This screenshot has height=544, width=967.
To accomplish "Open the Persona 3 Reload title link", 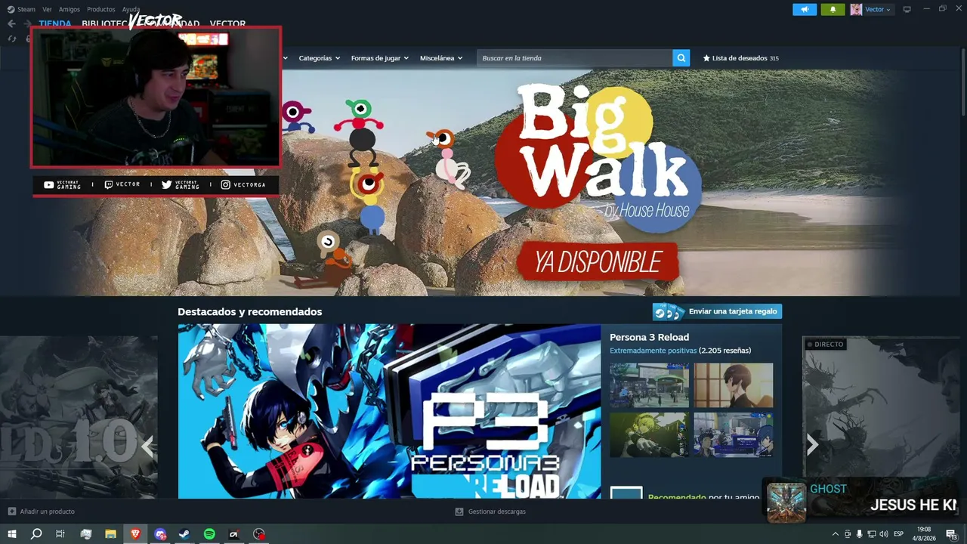I will (x=649, y=337).
